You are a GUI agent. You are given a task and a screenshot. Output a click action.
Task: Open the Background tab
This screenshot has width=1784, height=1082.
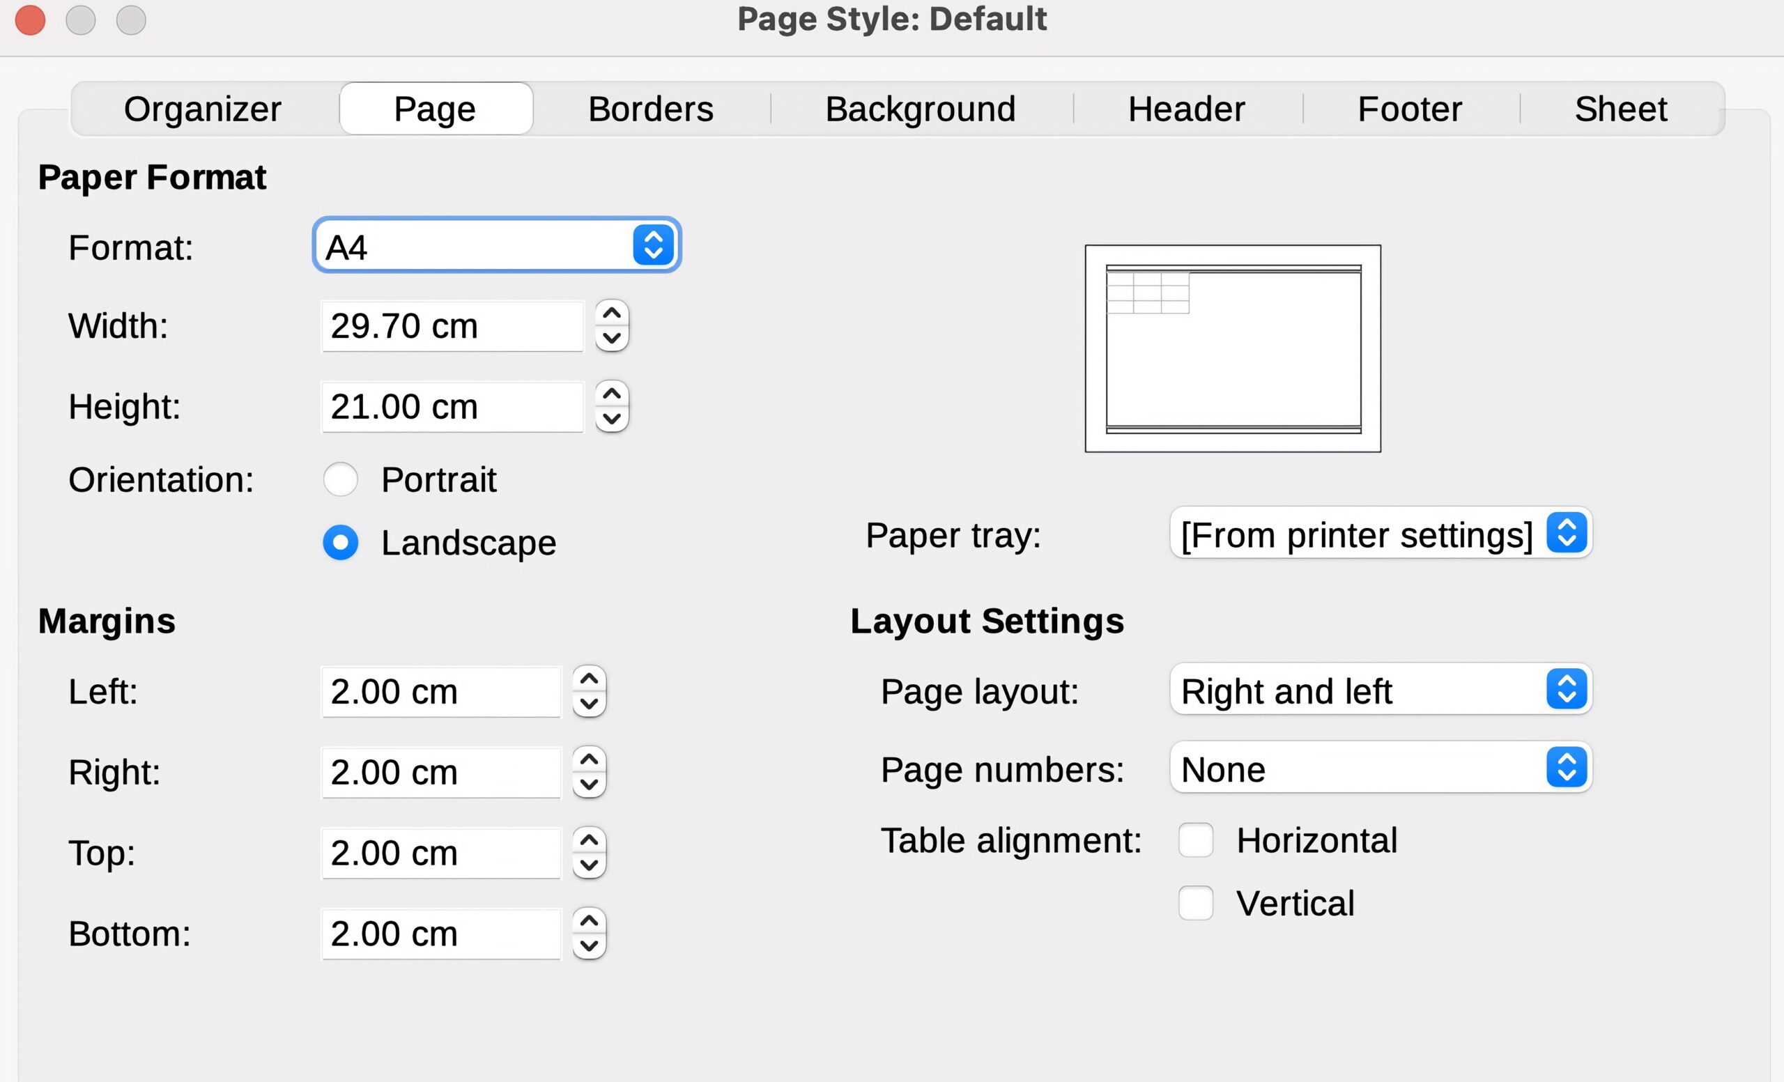pyautogui.click(x=921, y=109)
